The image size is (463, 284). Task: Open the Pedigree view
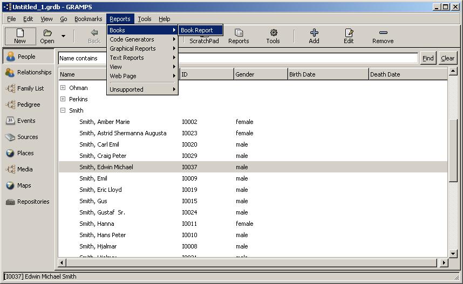[29, 105]
